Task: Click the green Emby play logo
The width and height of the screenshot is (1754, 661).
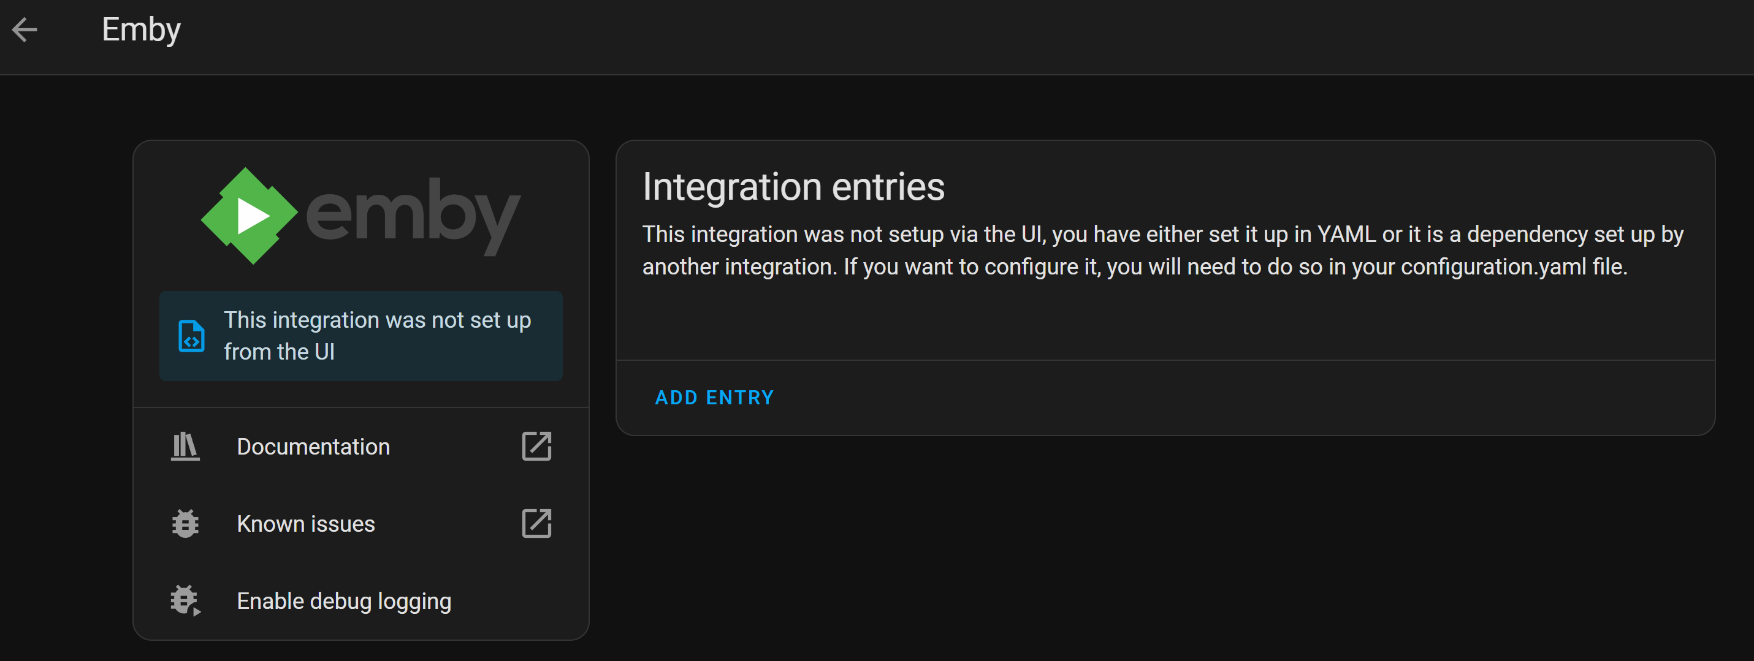Action: [x=249, y=216]
